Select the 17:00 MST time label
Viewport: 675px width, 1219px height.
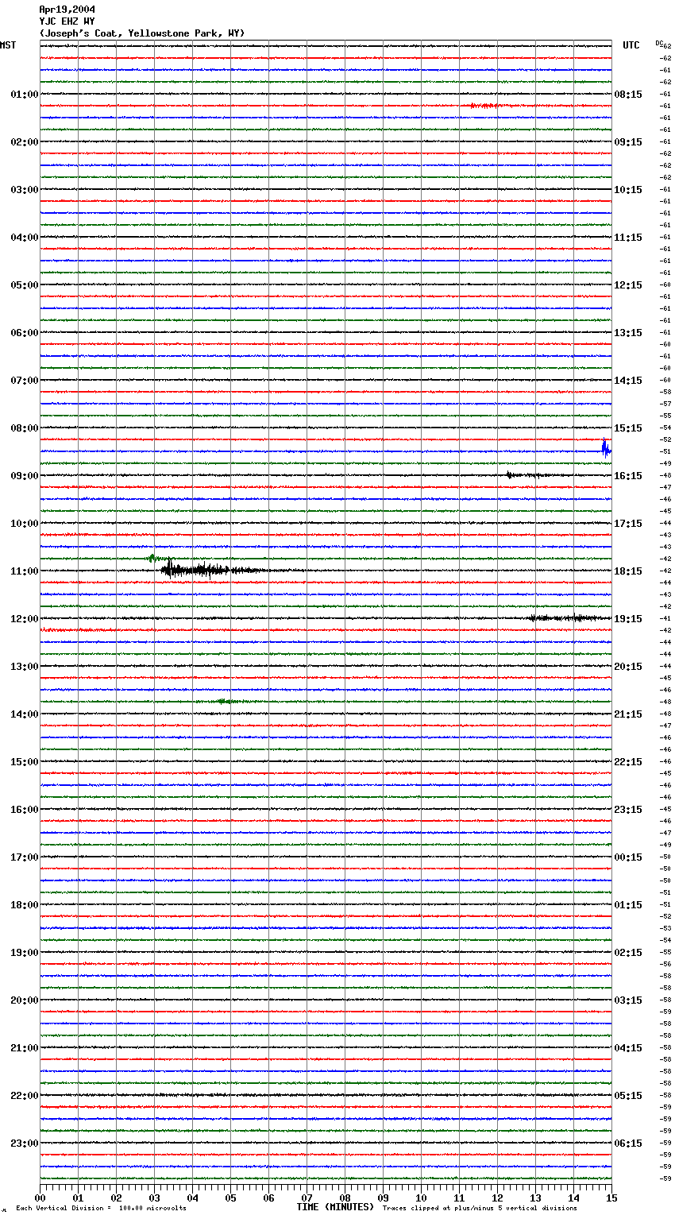tap(25, 857)
